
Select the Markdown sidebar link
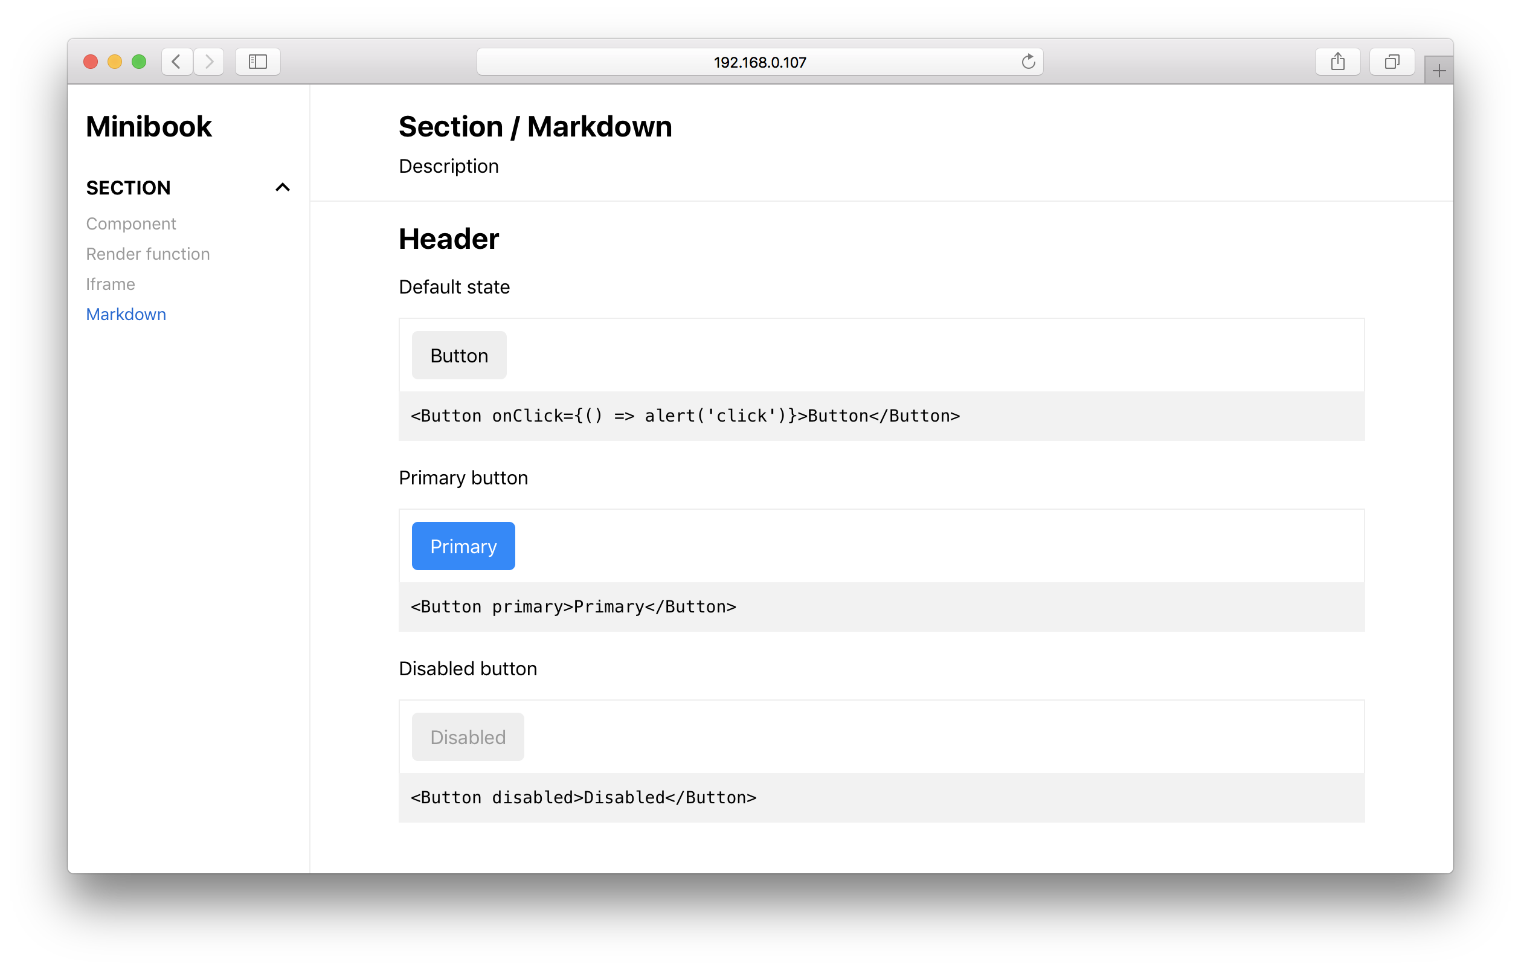[x=126, y=315]
